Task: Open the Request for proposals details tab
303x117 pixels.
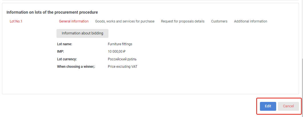Action: click(183, 21)
